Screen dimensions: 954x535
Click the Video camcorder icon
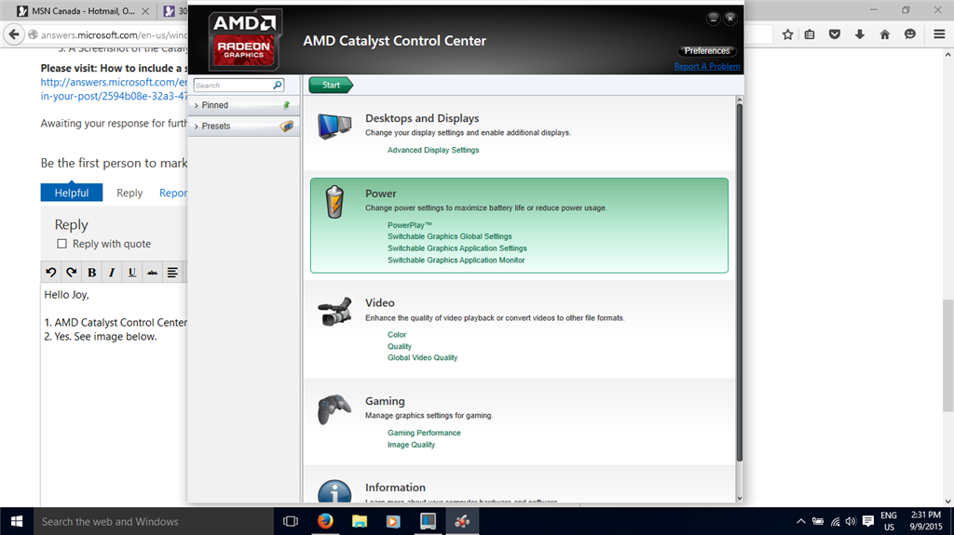pyautogui.click(x=334, y=312)
